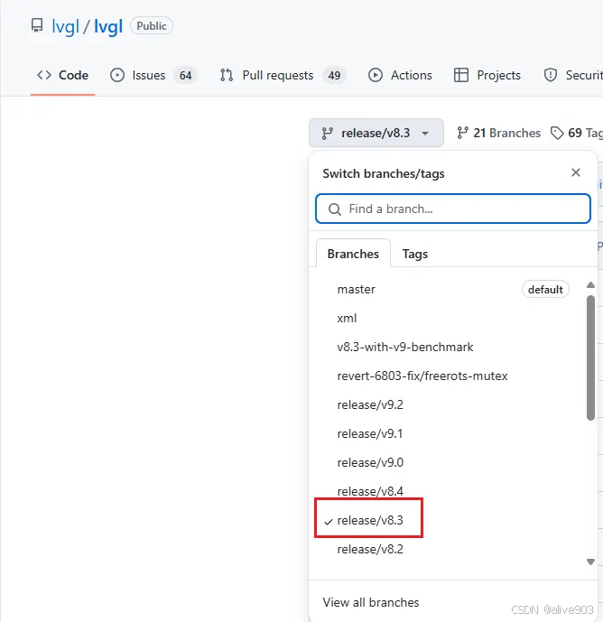Screen dimensions: 603x622
Task: Close the Switch branches/tags popup
Action: pos(576,172)
